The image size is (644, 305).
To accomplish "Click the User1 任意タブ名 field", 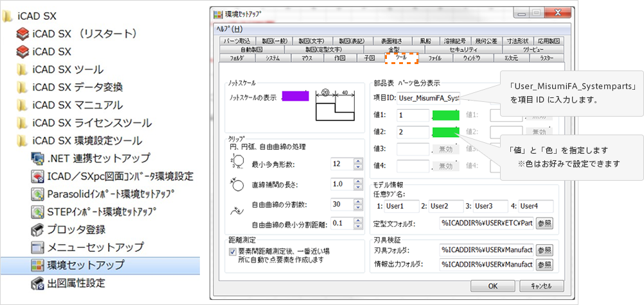I will point(402,206).
